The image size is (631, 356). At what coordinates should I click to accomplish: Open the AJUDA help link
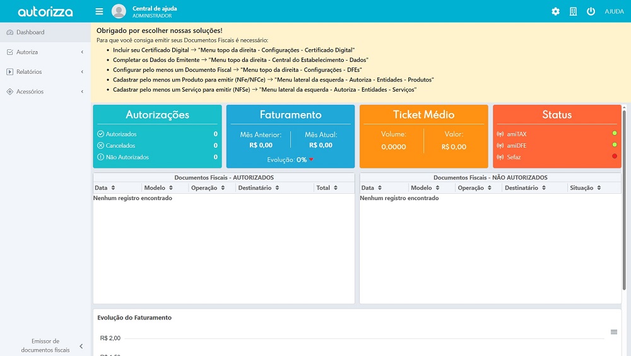[x=614, y=11]
